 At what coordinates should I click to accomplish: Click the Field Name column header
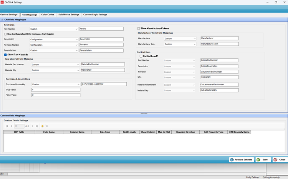coord(49,132)
